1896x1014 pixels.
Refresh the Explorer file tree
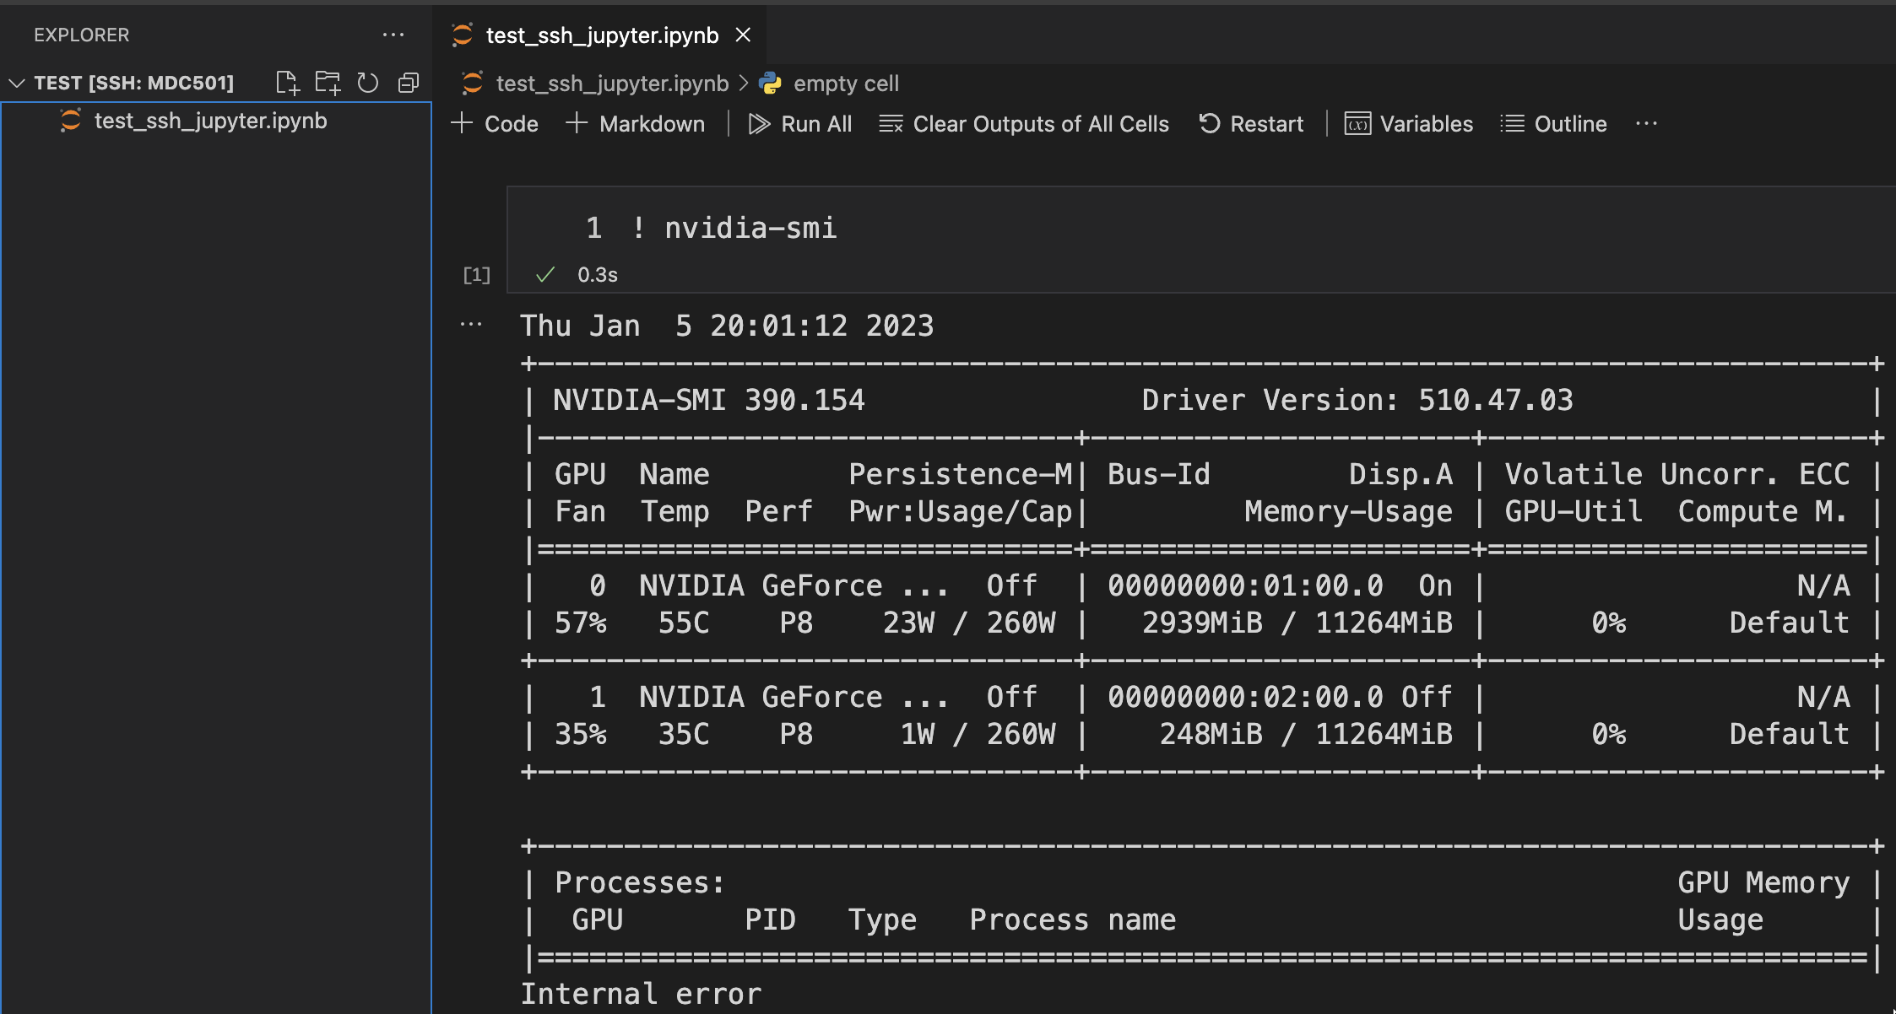coord(368,83)
